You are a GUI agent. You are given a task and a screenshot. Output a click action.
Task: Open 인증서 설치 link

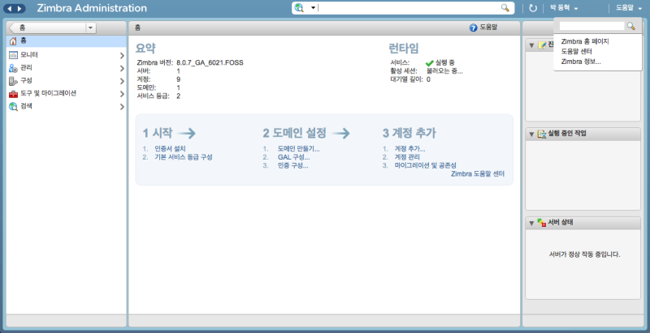(171, 149)
